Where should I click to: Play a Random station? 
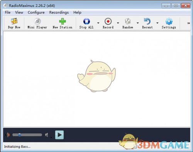pyautogui.click(x=128, y=23)
